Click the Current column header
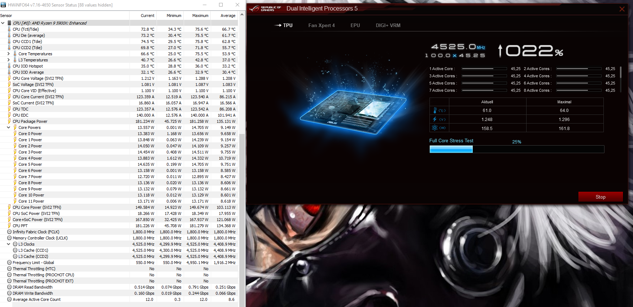 coord(143,16)
